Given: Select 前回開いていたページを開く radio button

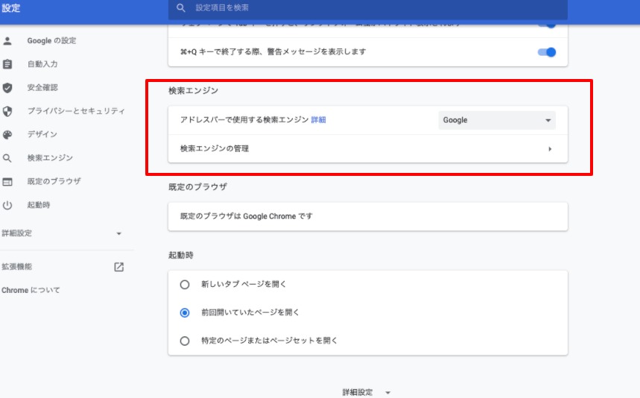Looking at the screenshot, I should coord(185,312).
